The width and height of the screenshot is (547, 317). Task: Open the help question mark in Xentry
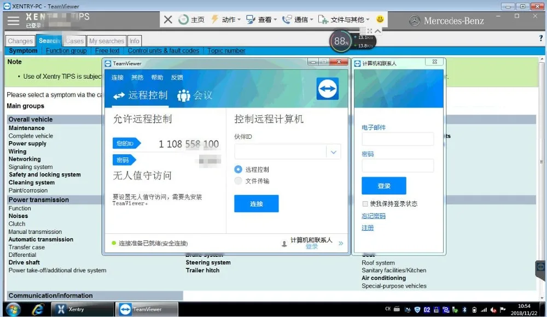541,38
